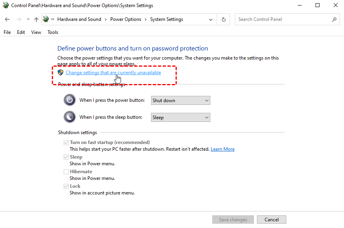This screenshot has height=228, width=344.
Task: Toggle the fast startup checkbox
Action: click(x=66, y=142)
